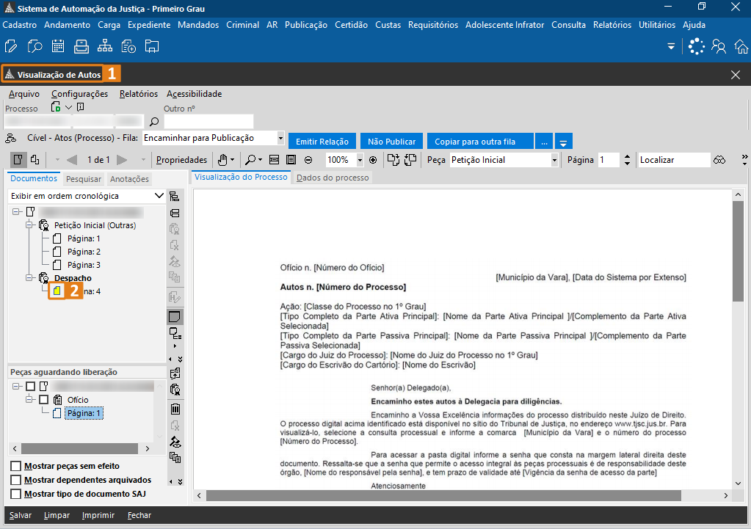Viewport: 751px width, 529px height.
Task: Click the sticky note annotation icon
Action: 174,316
